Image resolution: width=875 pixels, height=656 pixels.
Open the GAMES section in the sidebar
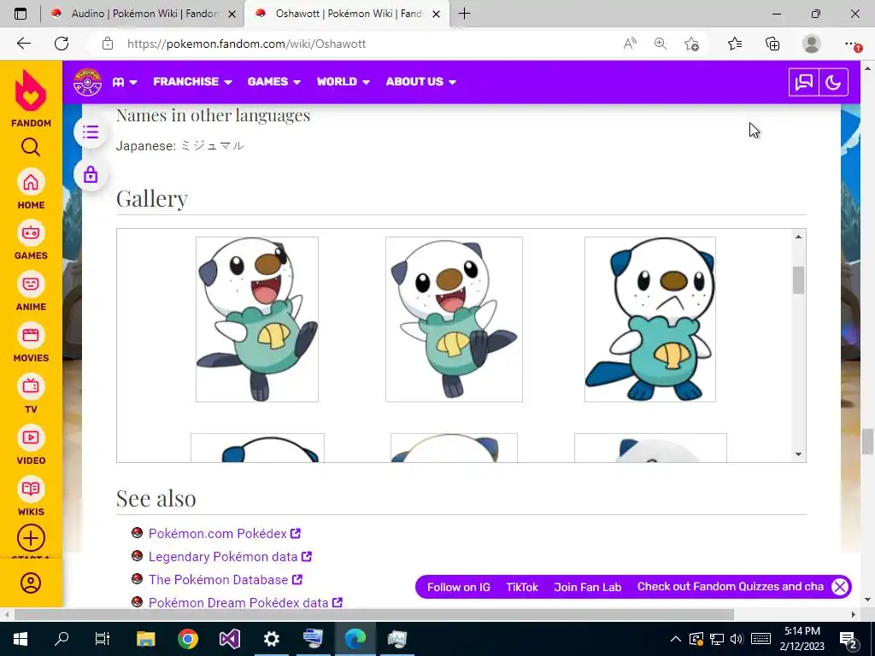tap(31, 240)
